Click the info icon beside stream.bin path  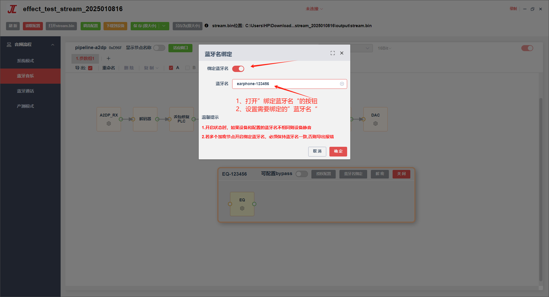(x=206, y=26)
